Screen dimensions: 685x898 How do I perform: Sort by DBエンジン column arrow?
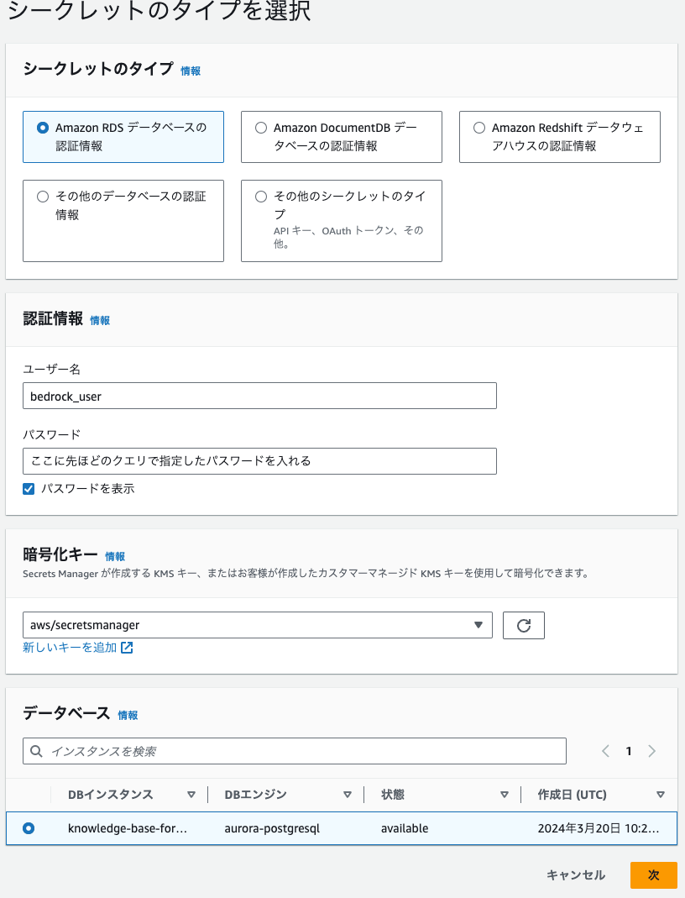pos(348,795)
